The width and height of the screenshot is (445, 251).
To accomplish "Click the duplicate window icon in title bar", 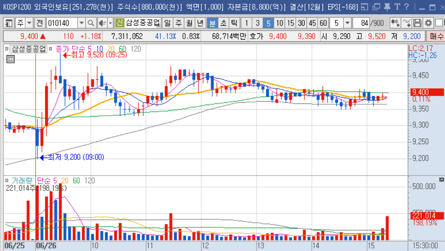I will coord(376,7).
